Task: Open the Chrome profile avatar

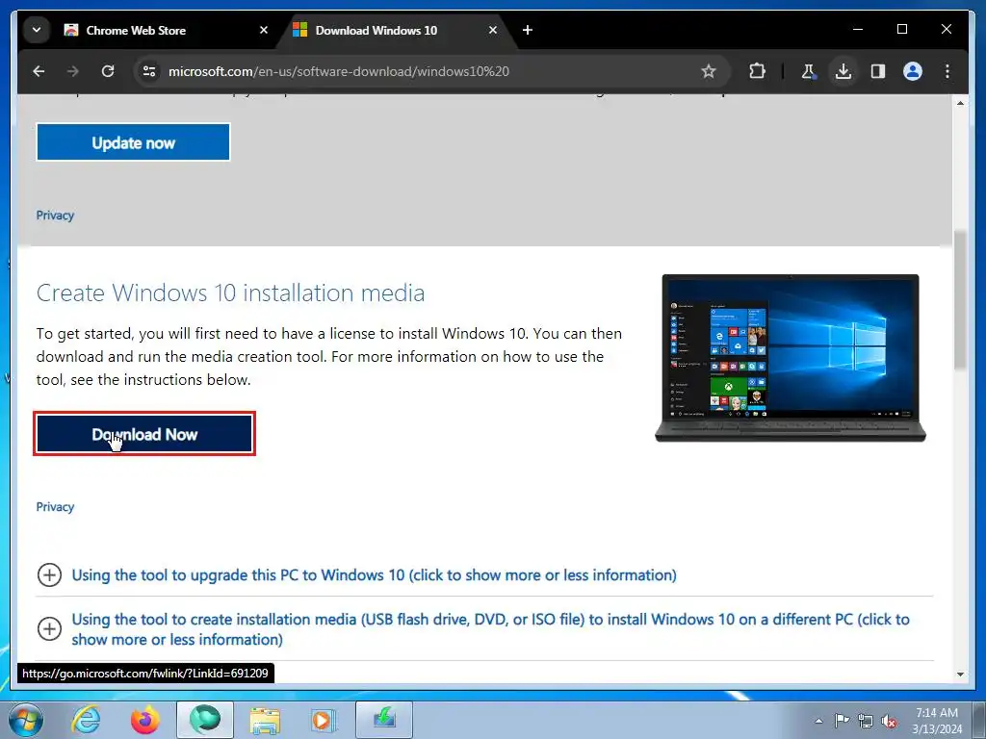Action: (x=913, y=71)
